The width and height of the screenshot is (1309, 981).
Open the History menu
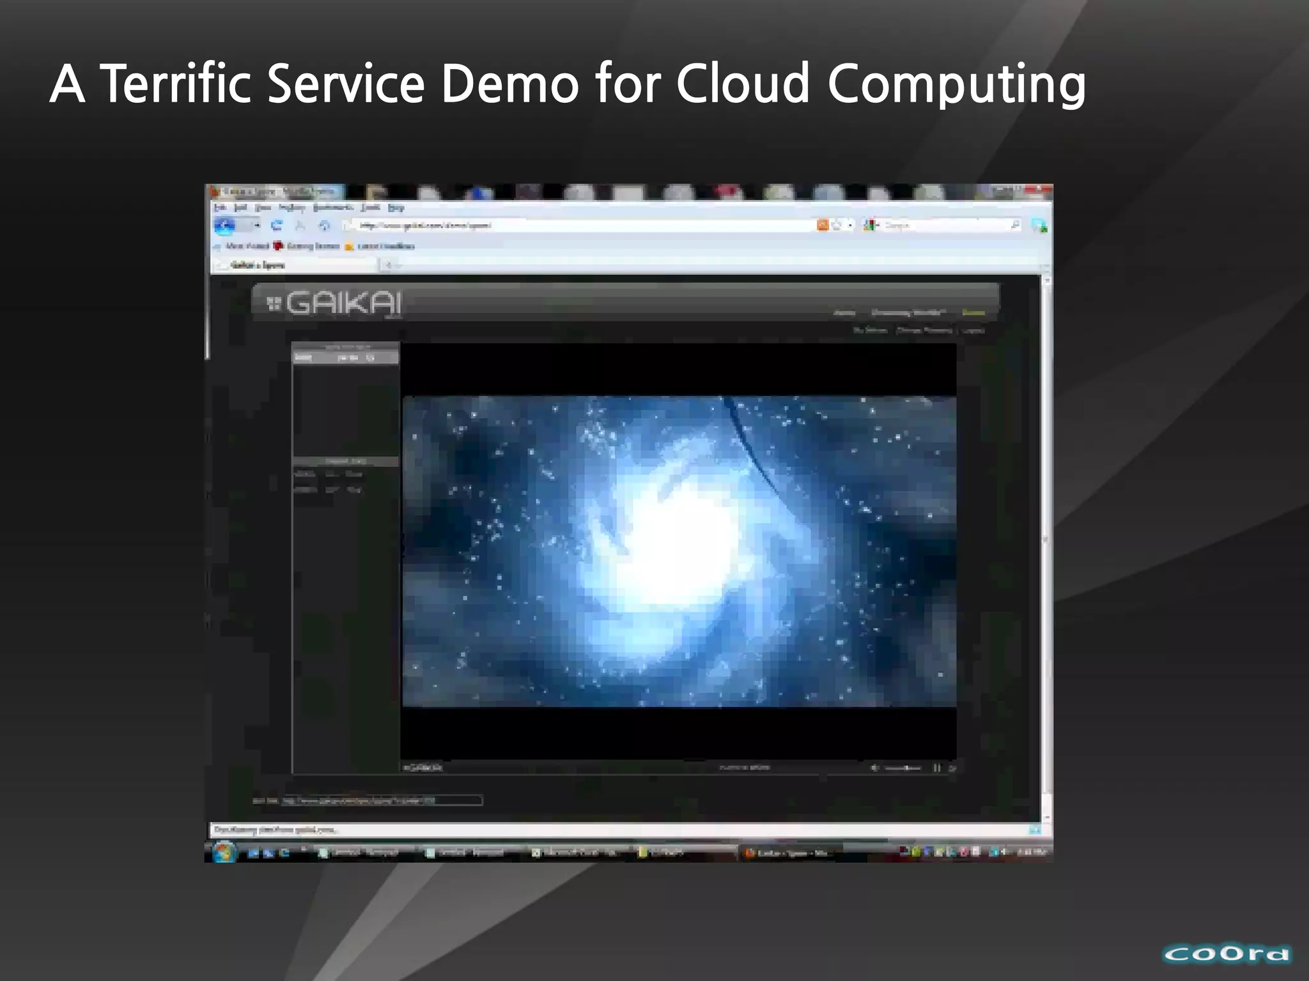[x=291, y=208]
